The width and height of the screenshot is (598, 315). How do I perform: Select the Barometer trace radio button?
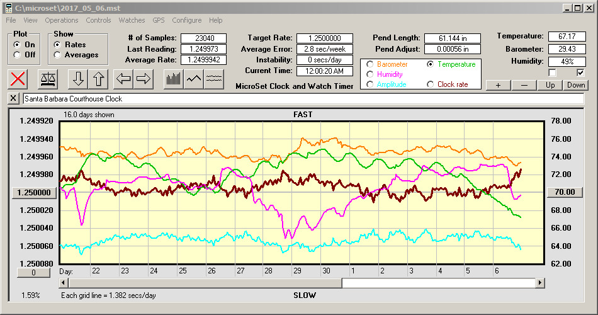coord(370,64)
